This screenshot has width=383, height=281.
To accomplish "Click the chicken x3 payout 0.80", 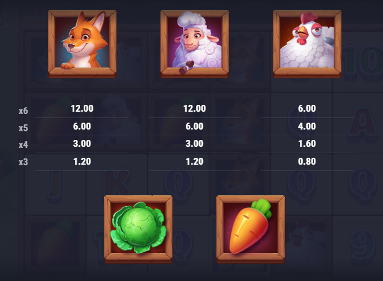I will pos(307,161).
